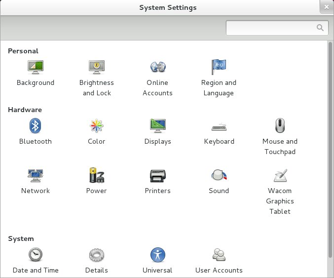Open the Power battery icon

click(97, 175)
